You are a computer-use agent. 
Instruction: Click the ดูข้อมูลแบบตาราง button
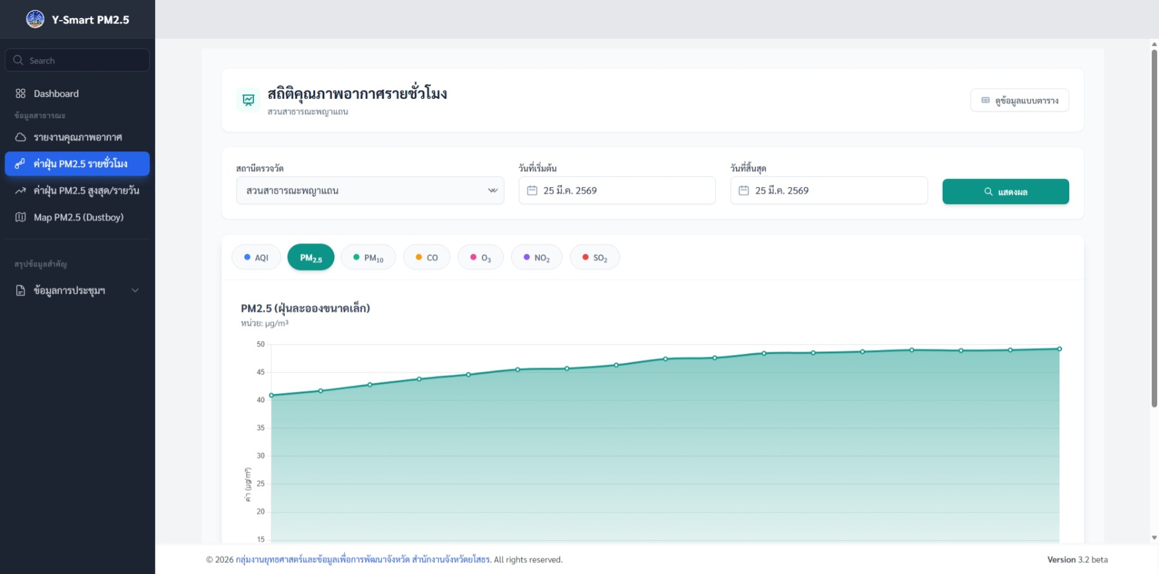click(1019, 100)
